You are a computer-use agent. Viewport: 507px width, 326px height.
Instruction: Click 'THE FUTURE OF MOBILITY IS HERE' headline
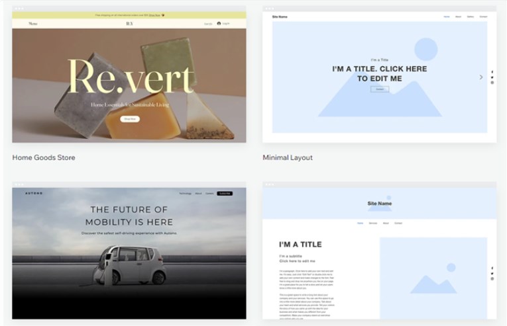[129, 216]
